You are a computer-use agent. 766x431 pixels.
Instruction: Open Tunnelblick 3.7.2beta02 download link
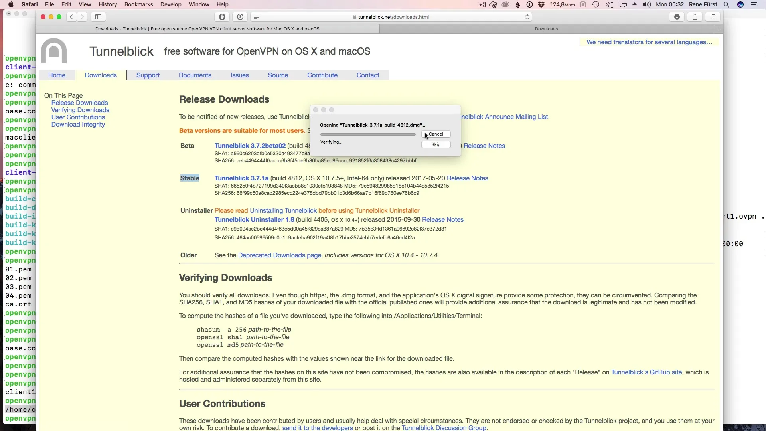tap(250, 146)
